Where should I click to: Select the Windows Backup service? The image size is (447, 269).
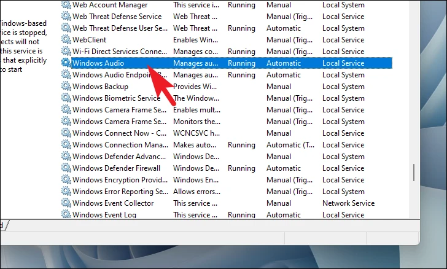pyautogui.click(x=100, y=87)
